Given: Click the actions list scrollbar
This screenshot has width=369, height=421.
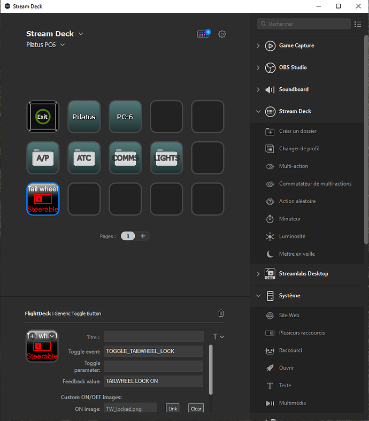Looking at the screenshot, I should pyautogui.click(x=366, y=140).
